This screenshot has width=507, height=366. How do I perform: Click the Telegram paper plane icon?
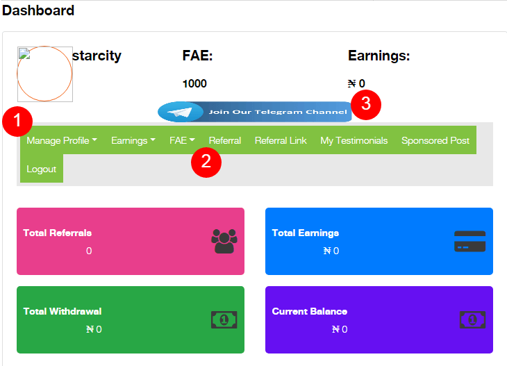click(182, 112)
